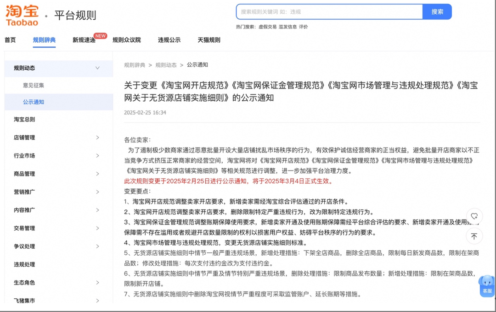Open 生态角色 sidebar label
The height and width of the screenshot is (312, 496).
(x=24, y=283)
